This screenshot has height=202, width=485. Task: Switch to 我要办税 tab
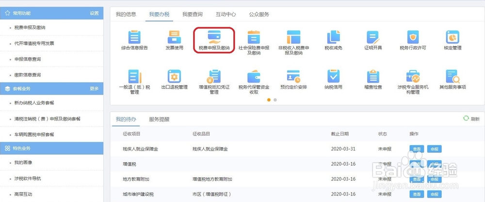coord(159,14)
